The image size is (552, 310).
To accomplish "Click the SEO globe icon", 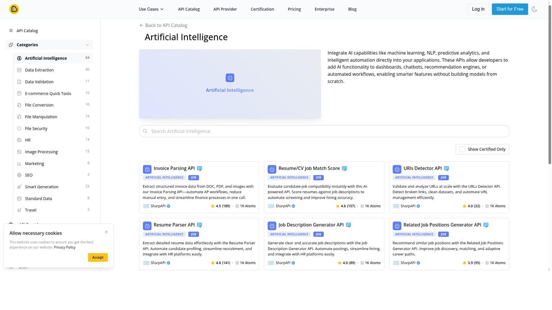I will pos(19,175).
